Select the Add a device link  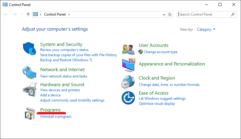50,95
